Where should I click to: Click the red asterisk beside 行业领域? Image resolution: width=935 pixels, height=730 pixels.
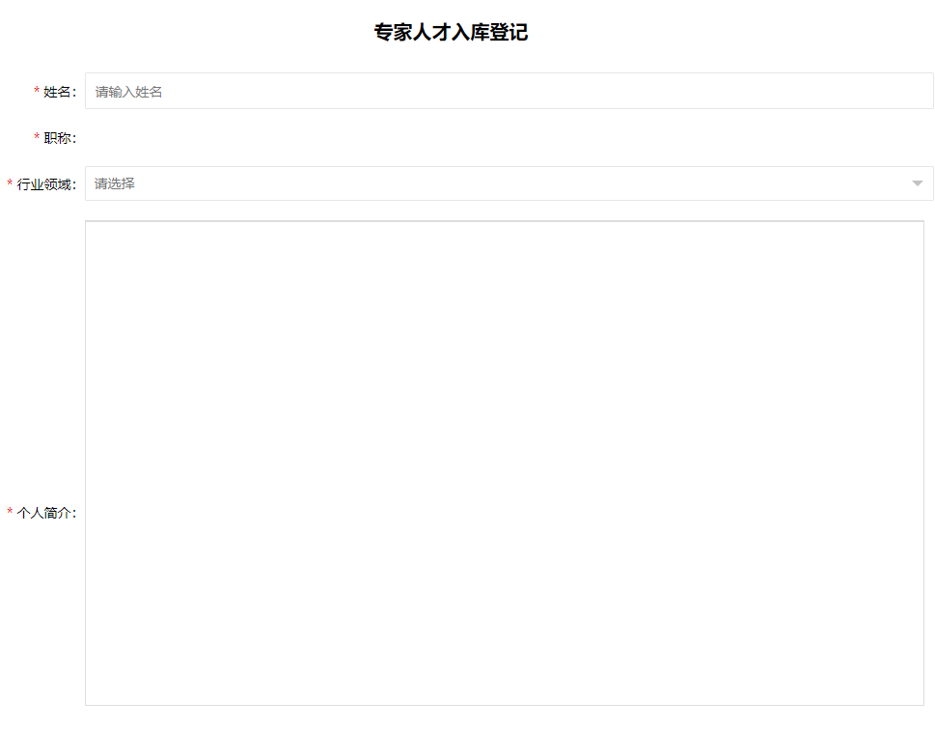tap(10, 184)
